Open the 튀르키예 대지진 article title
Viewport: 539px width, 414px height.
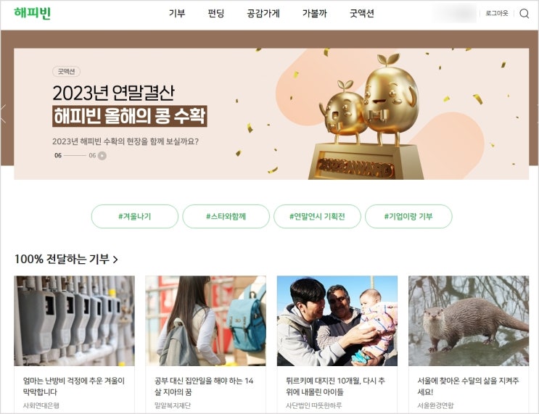[335, 386]
